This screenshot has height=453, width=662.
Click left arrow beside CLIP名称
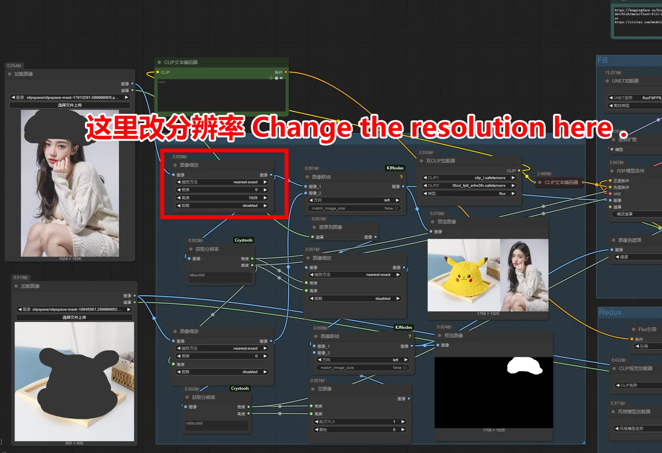[x=618, y=385]
